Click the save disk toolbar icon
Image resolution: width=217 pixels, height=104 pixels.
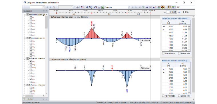pyautogui.click(x=99, y=7)
